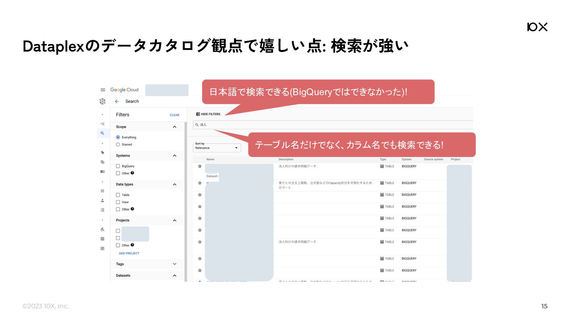Select the magnifier Search icon in sidebar
The width and height of the screenshot is (570, 320).
coord(102,133)
